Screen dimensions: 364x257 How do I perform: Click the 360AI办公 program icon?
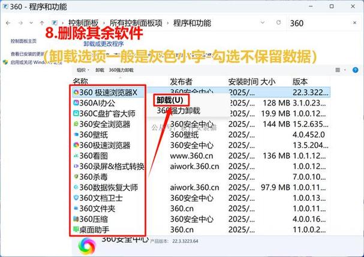click(76, 102)
